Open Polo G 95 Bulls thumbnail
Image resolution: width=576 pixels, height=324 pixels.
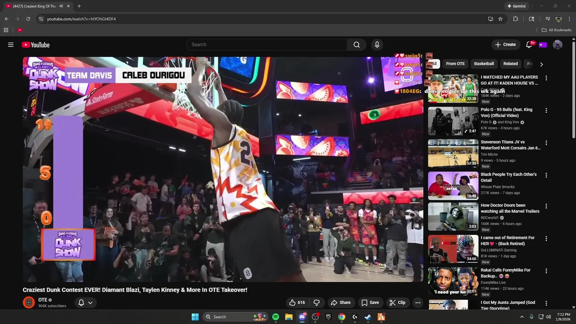coord(453,121)
